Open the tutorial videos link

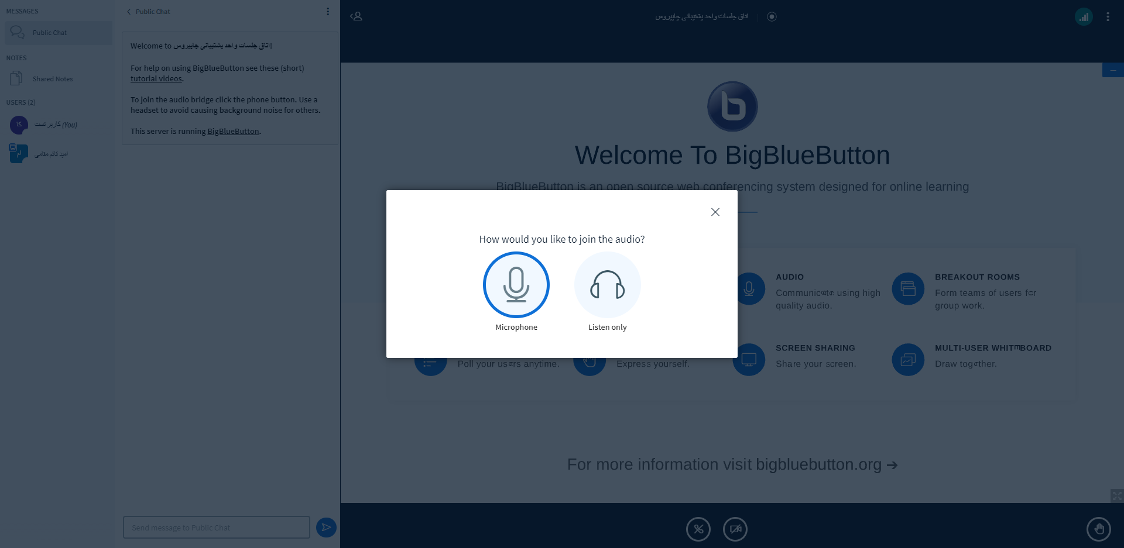tap(156, 79)
